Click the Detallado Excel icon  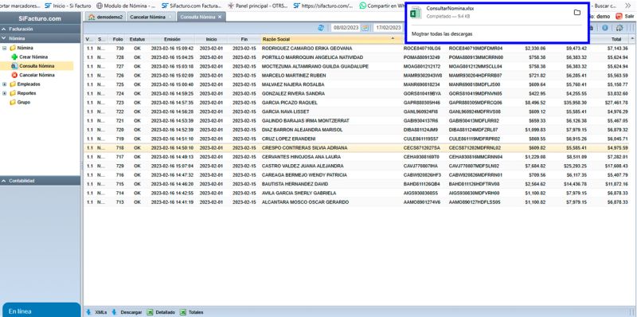[150, 312]
